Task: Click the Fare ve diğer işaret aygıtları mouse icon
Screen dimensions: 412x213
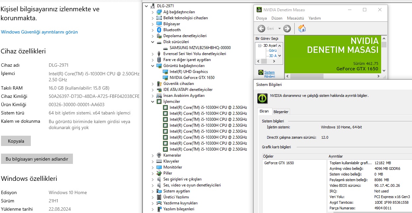Action: pyautogui.click(x=159, y=60)
